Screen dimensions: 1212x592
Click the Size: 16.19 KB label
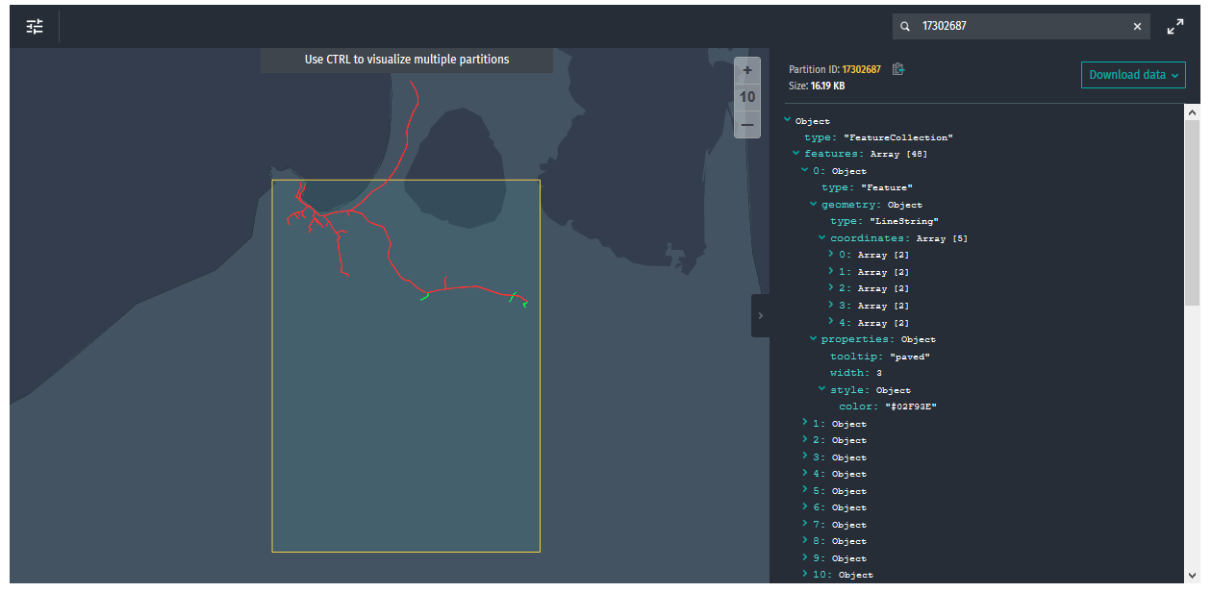pos(817,86)
